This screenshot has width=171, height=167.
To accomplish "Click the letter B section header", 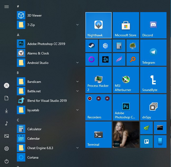I will point(18,73).
